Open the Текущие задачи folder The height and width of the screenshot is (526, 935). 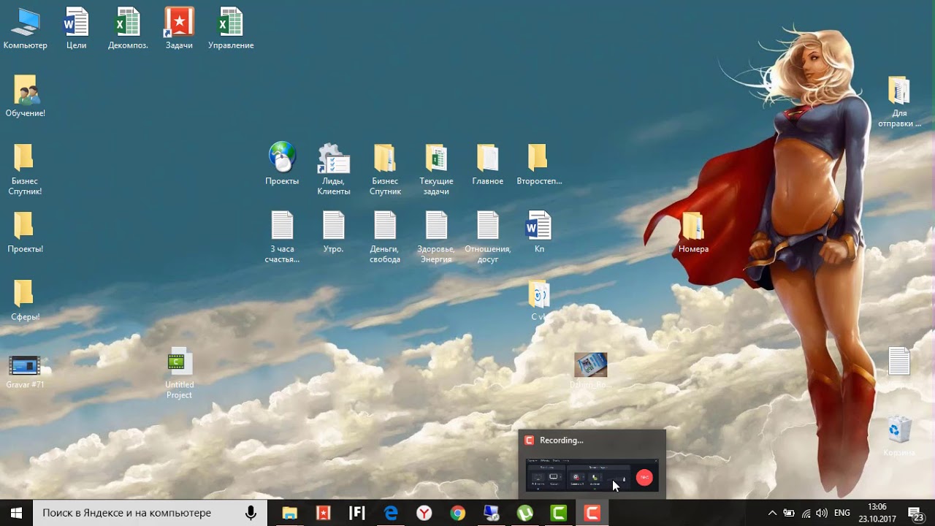[436, 169]
